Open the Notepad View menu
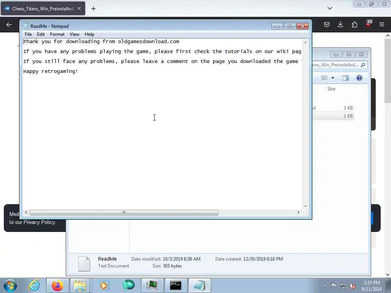The image size is (391, 293). click(74, 34)
